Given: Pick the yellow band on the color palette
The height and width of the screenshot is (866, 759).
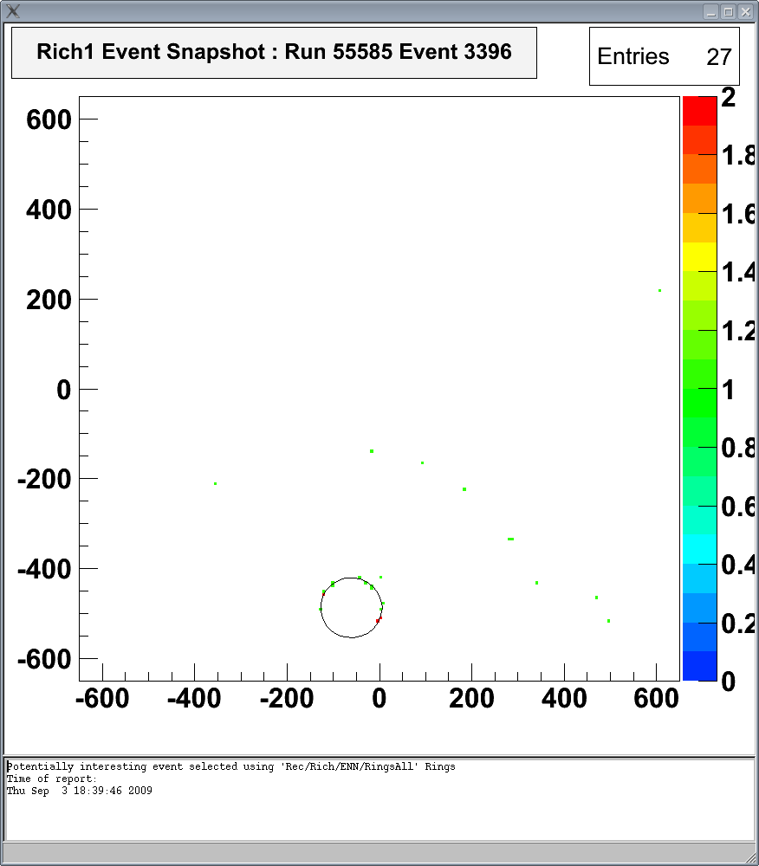Looking at the screenshot, I should coord(699,257).
